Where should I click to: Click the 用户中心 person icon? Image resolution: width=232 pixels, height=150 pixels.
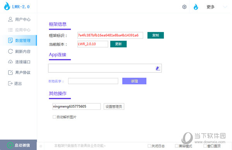tap(10, 19)
